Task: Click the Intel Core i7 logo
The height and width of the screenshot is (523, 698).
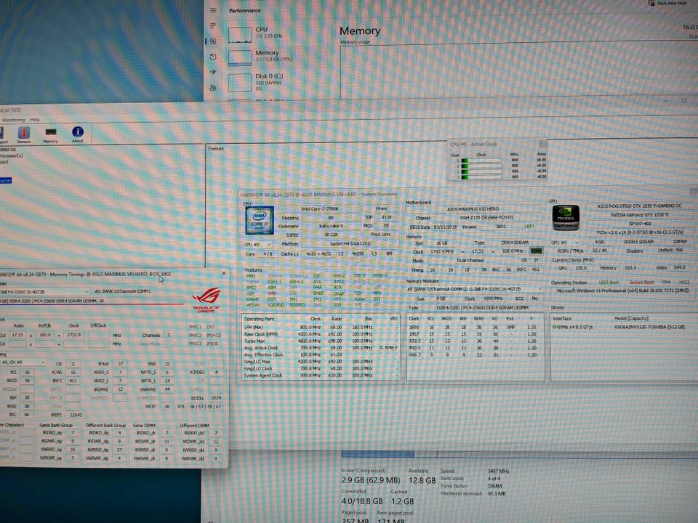Action: point(260,220)
